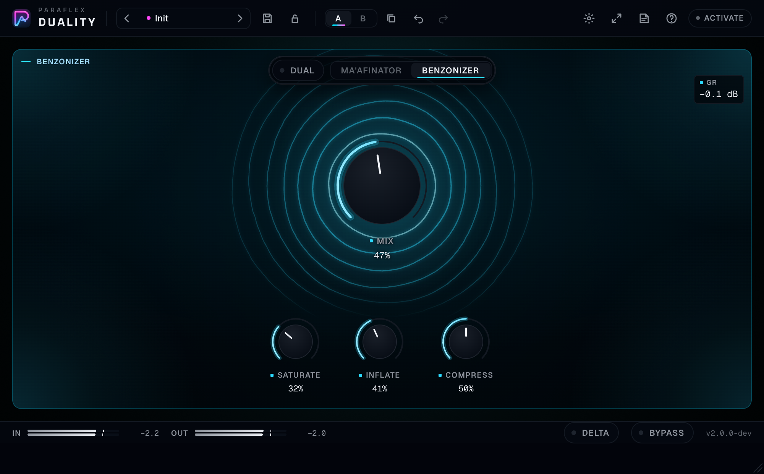Image resolution: width=764 pixels, height=474 pixels.
Task: Click the SATURATE knob
Action: (296, 341)
